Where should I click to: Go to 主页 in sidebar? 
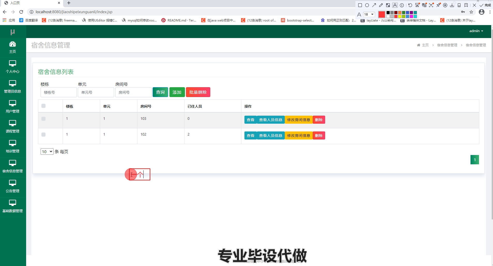pyautogui.click(x=13, y=47)
